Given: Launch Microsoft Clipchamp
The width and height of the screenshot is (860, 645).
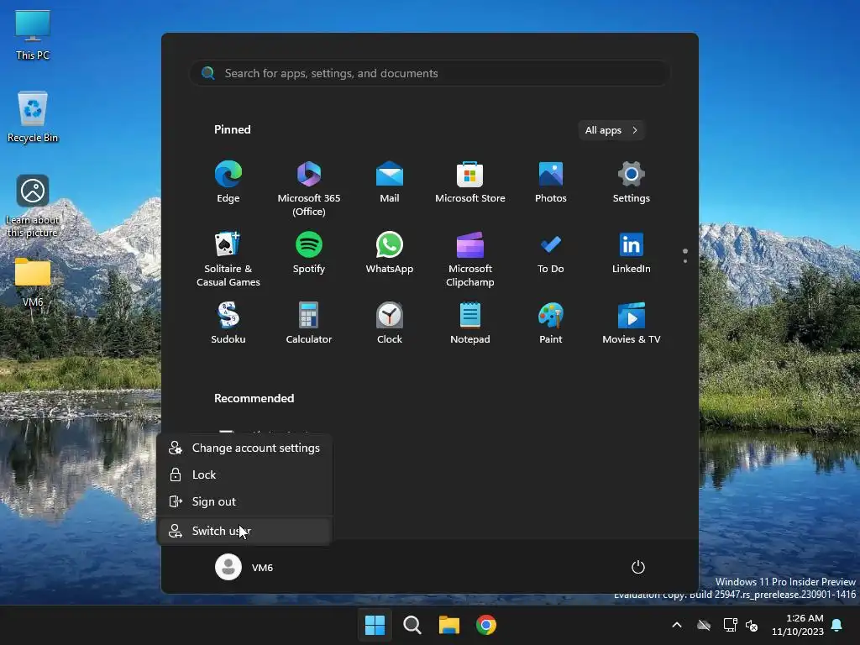Looking at the screenshot, I should pyautogui.click(x=470, y=259).
